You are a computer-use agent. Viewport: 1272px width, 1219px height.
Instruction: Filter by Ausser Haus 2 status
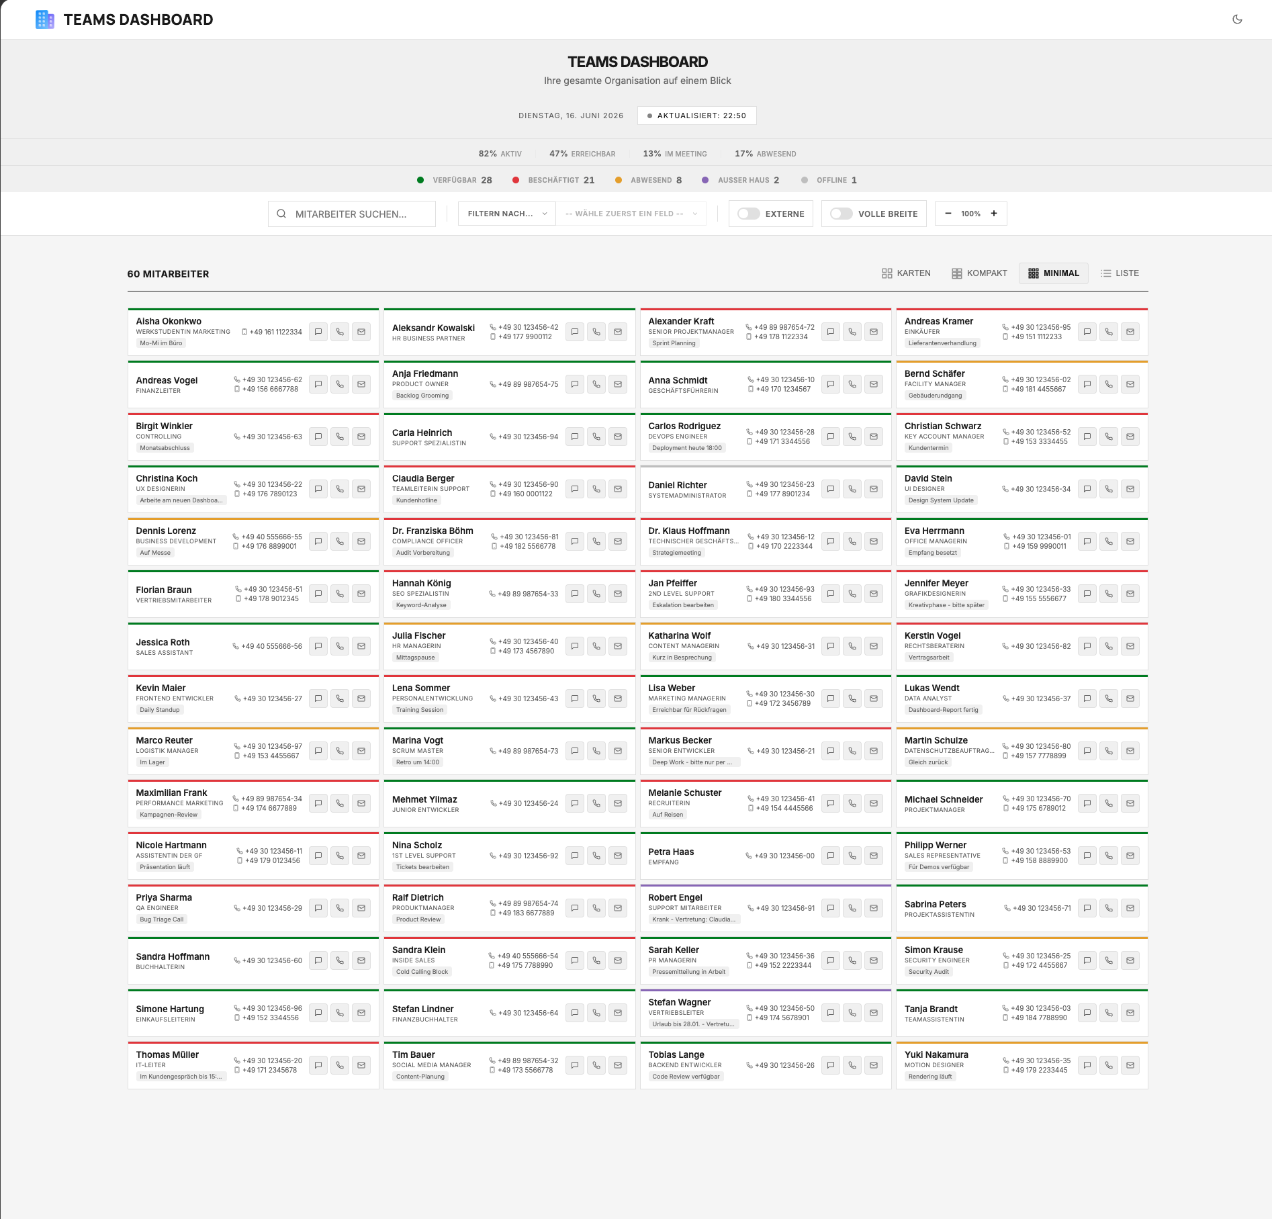[x=741, y=180]
